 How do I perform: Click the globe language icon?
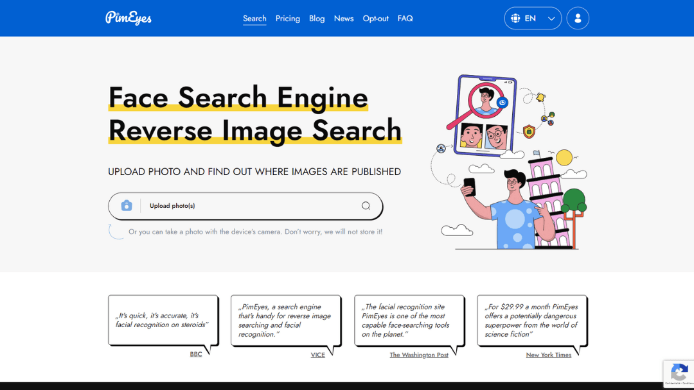pyautogui.click(x=515, y=19)
